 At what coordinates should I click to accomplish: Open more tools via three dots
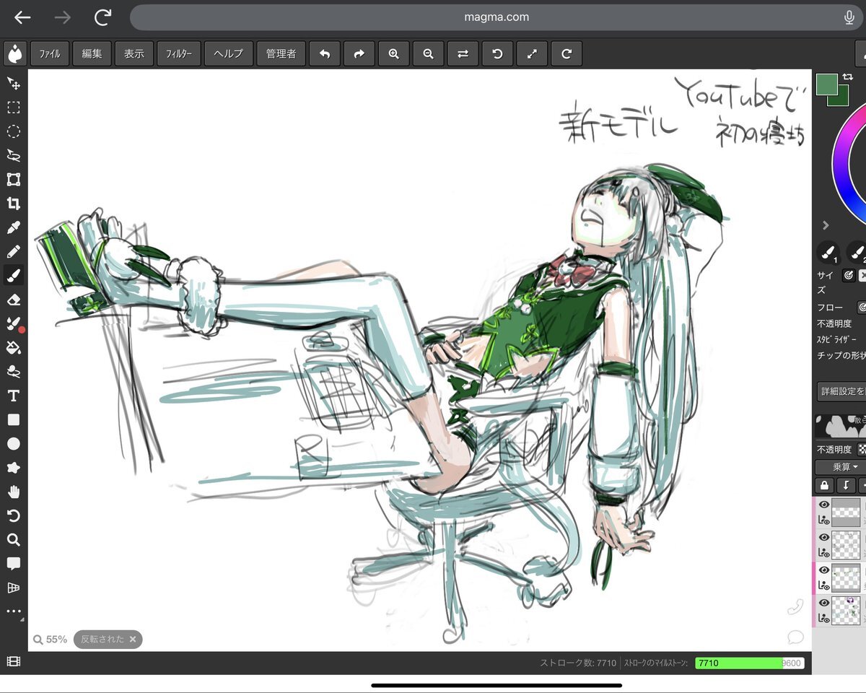[13, 611]
